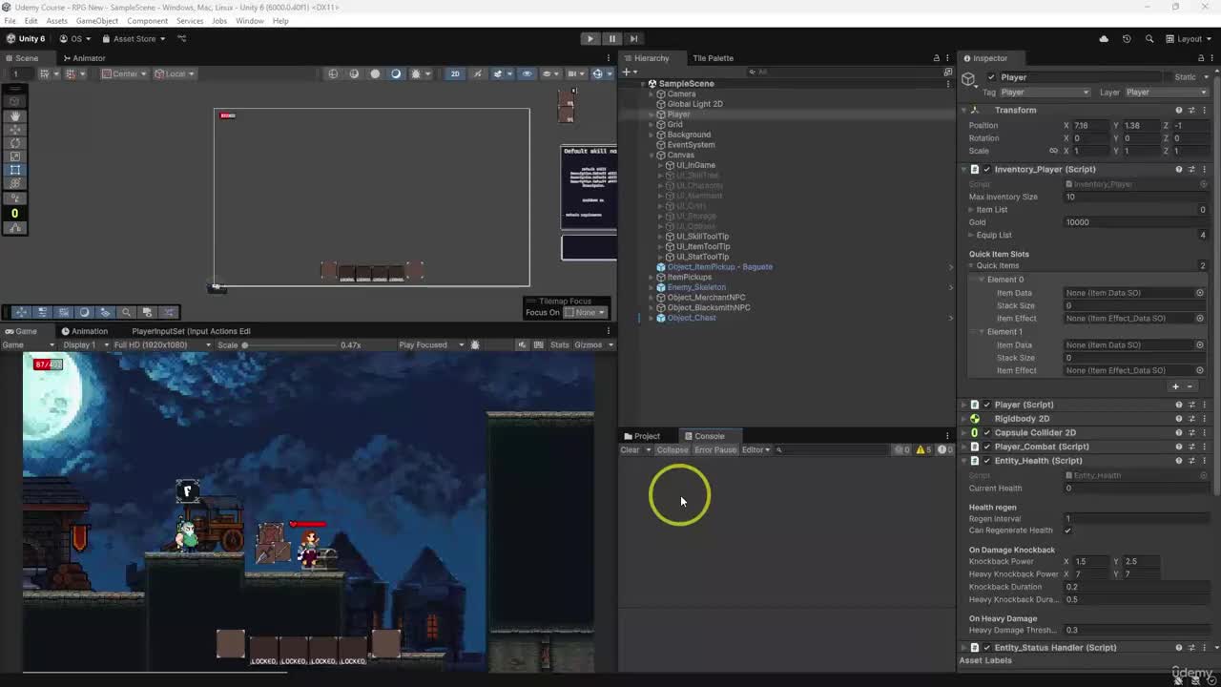Start Play mode with the play button
1221x687 pixels.
[x=590, y=39]
